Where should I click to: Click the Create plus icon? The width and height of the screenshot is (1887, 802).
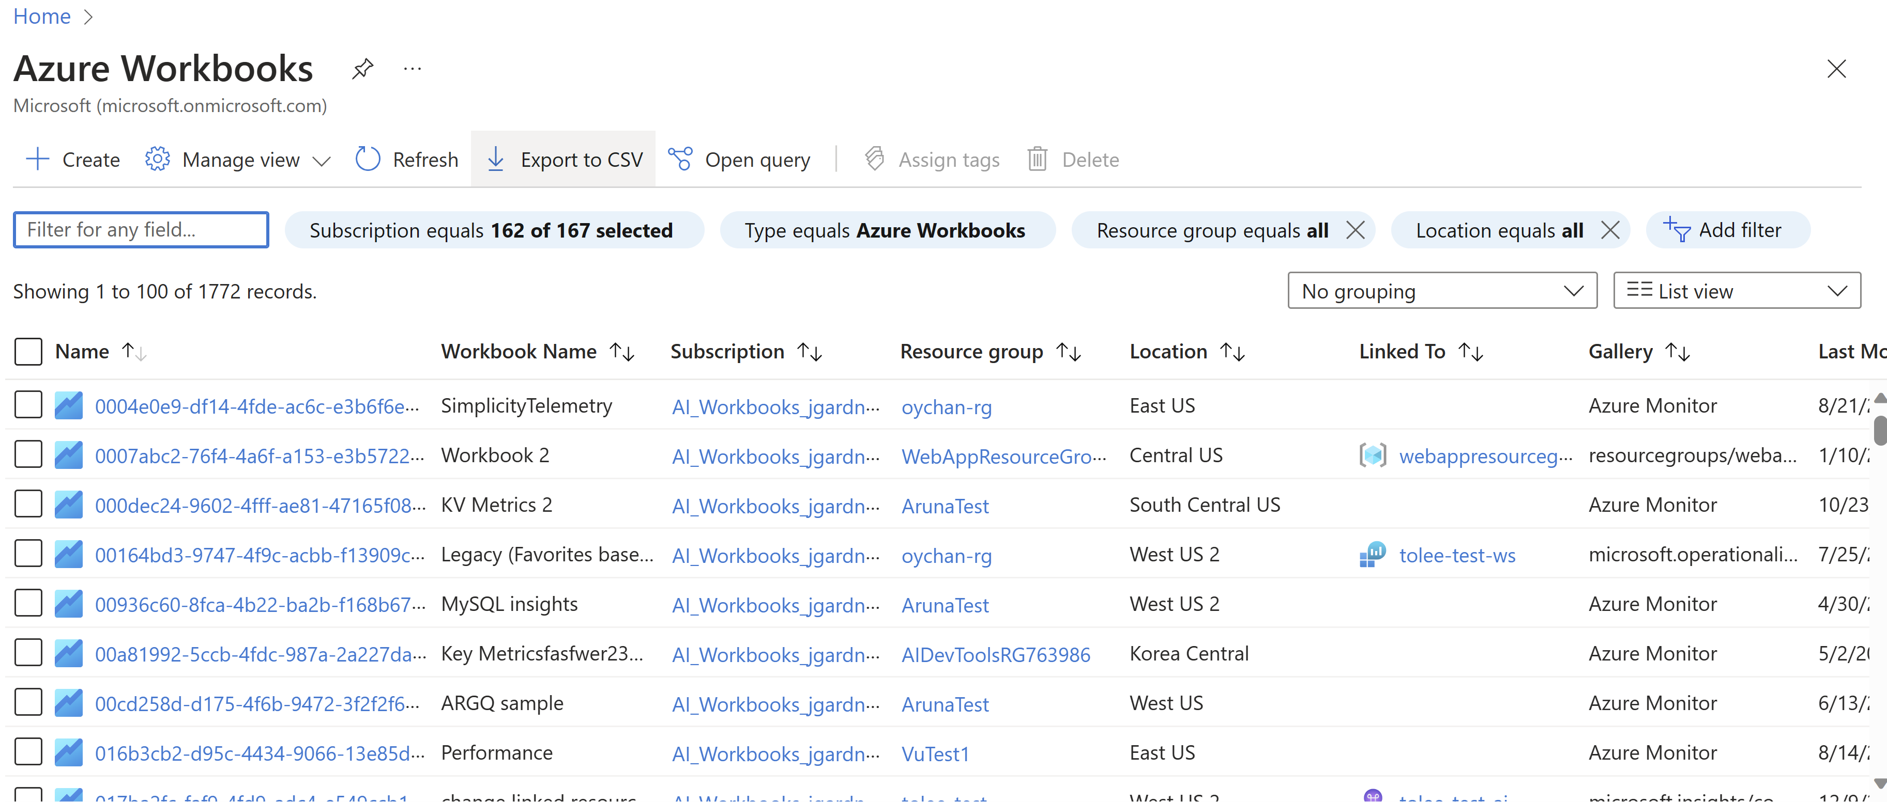(37, 159)
